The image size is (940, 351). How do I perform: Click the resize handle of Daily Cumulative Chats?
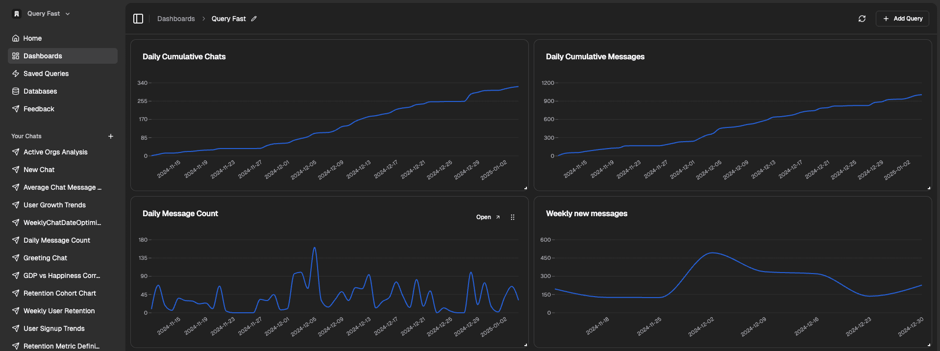click(x=525, y=188)
